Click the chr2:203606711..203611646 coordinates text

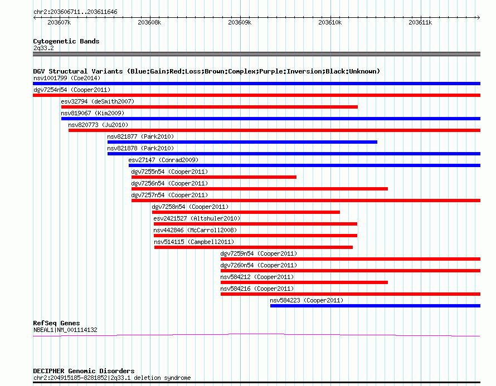point(75,12)
